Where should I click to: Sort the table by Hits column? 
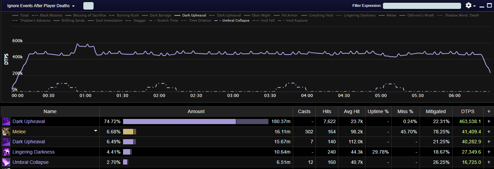click(327, 111)
